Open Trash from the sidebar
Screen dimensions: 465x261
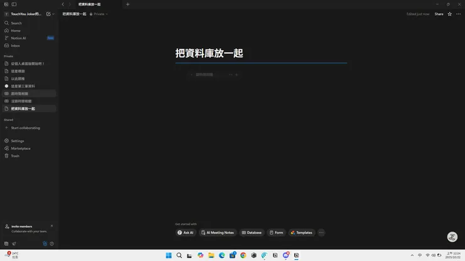(x=29, y=156)
